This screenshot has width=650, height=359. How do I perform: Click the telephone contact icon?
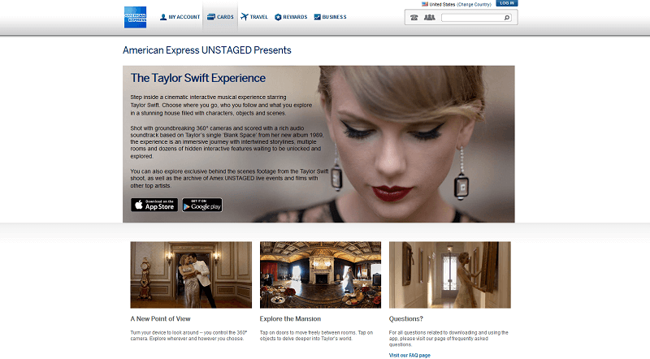click(414, 17)
